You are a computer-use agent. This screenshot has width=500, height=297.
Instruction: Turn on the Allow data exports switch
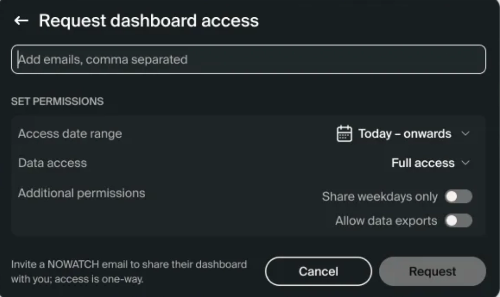pos(459,221)
